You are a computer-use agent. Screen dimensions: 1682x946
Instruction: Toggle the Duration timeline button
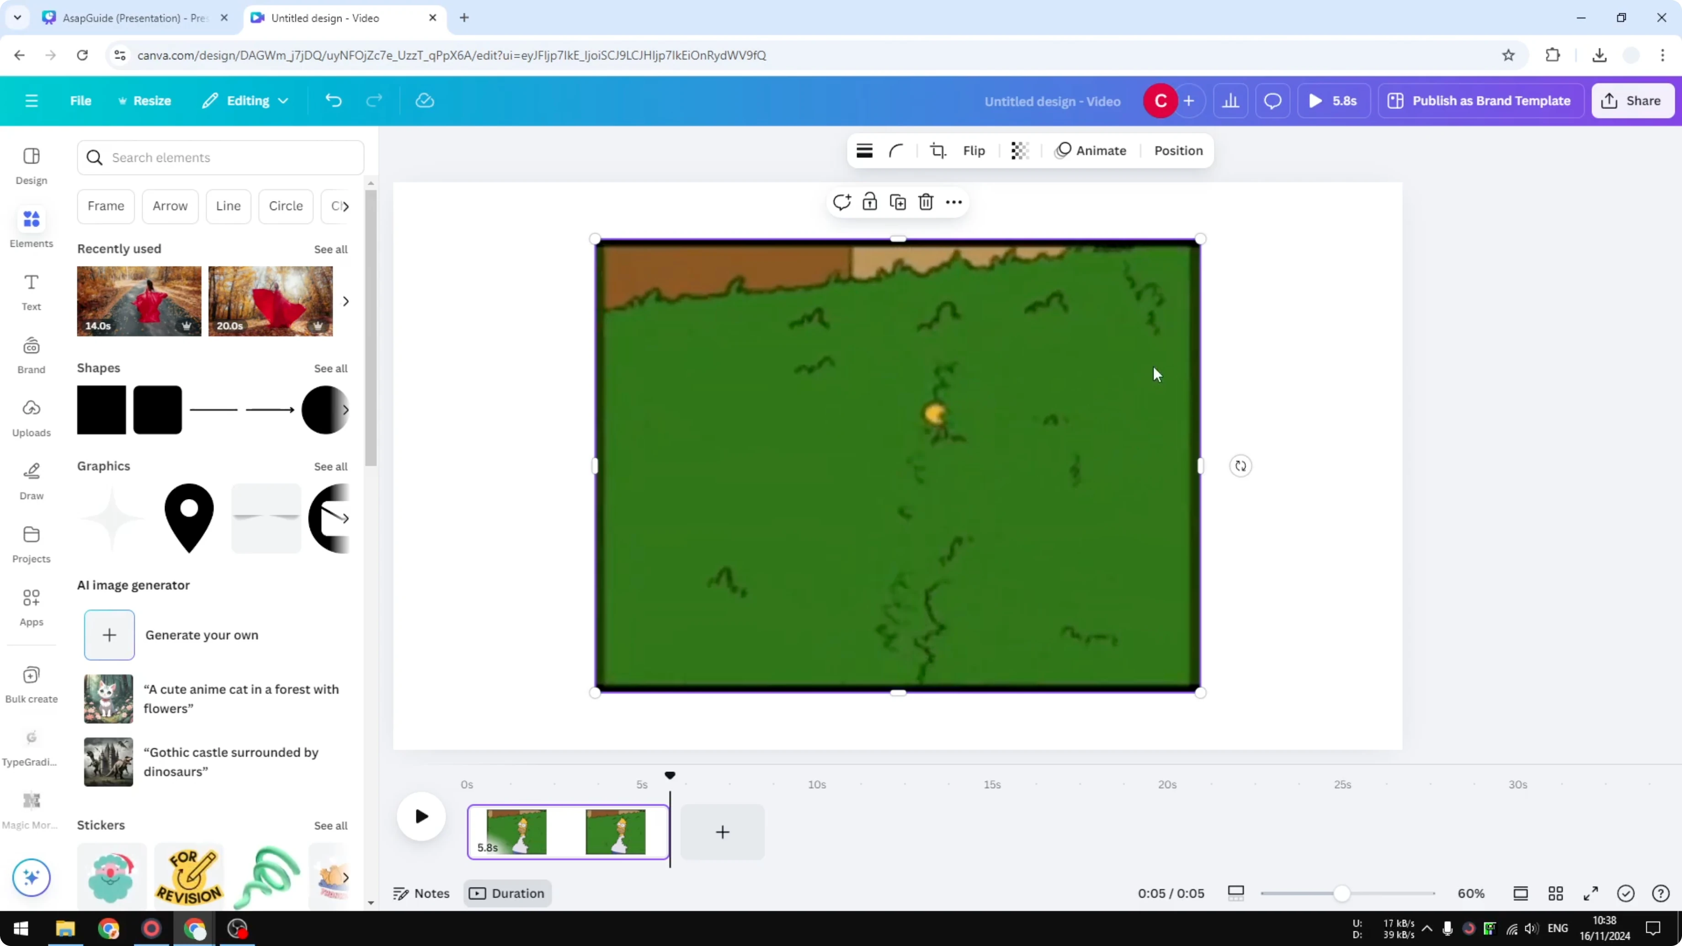point(507,893)
